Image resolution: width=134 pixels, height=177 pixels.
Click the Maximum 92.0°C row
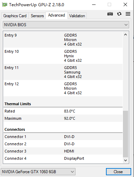(x=63, y=118)
